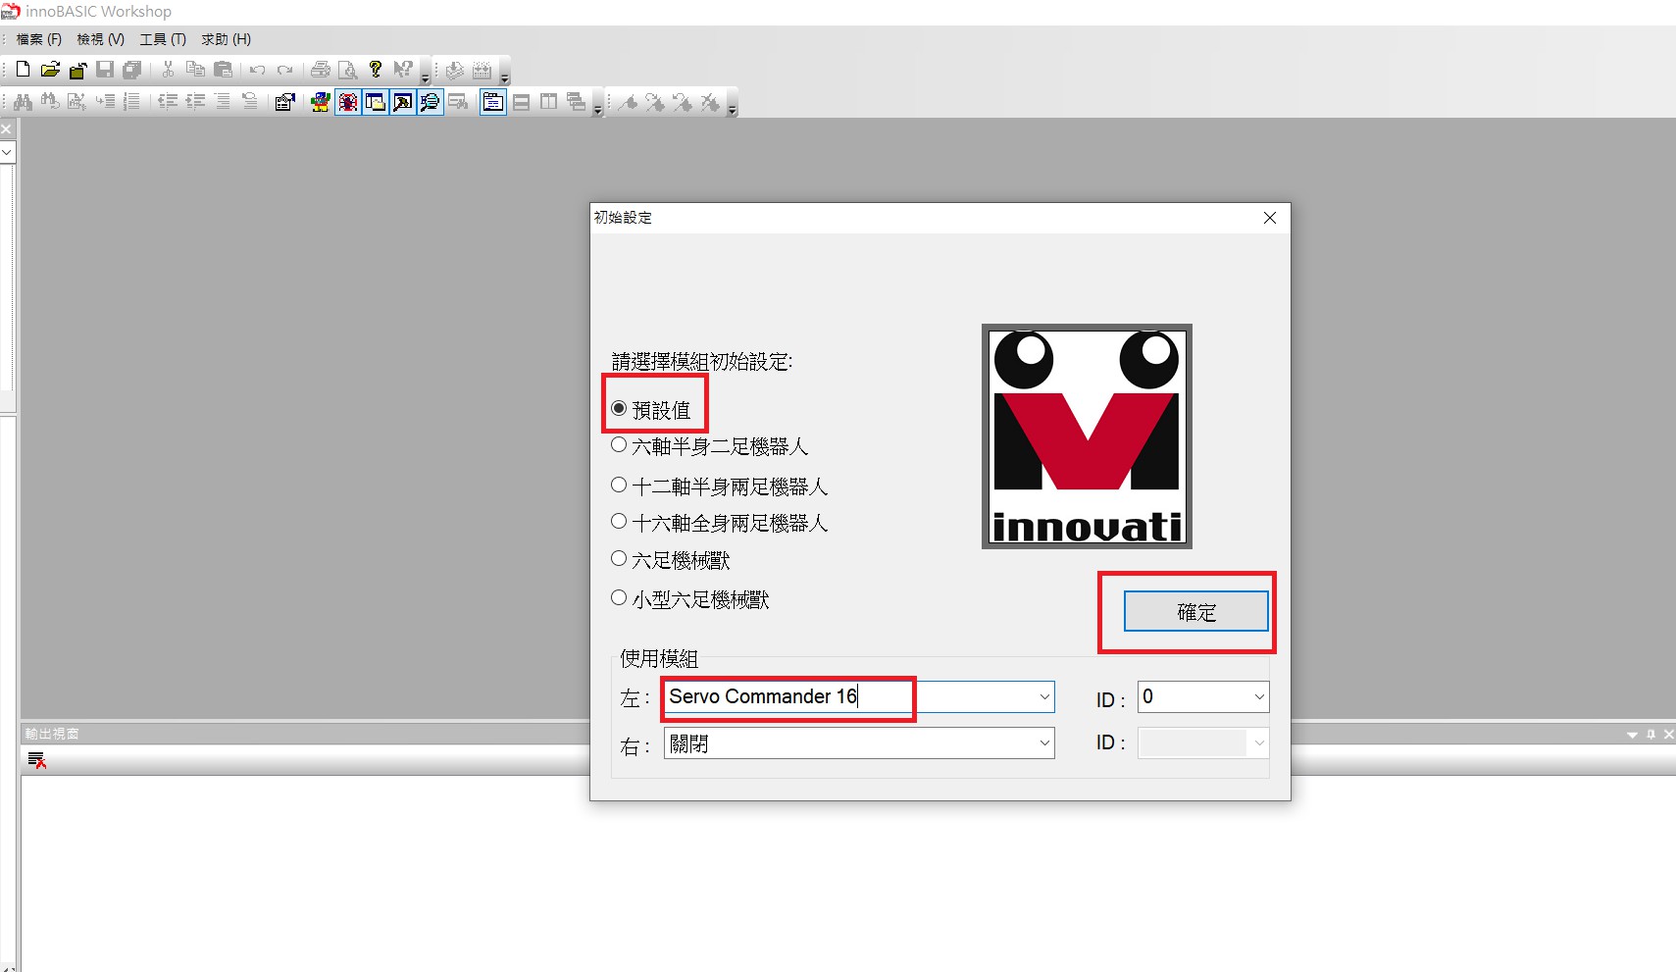The height and width of the screenshot is (972, 1676).
Task: Select the 小型六足機械獸 radio option
Action: point(690,599)
